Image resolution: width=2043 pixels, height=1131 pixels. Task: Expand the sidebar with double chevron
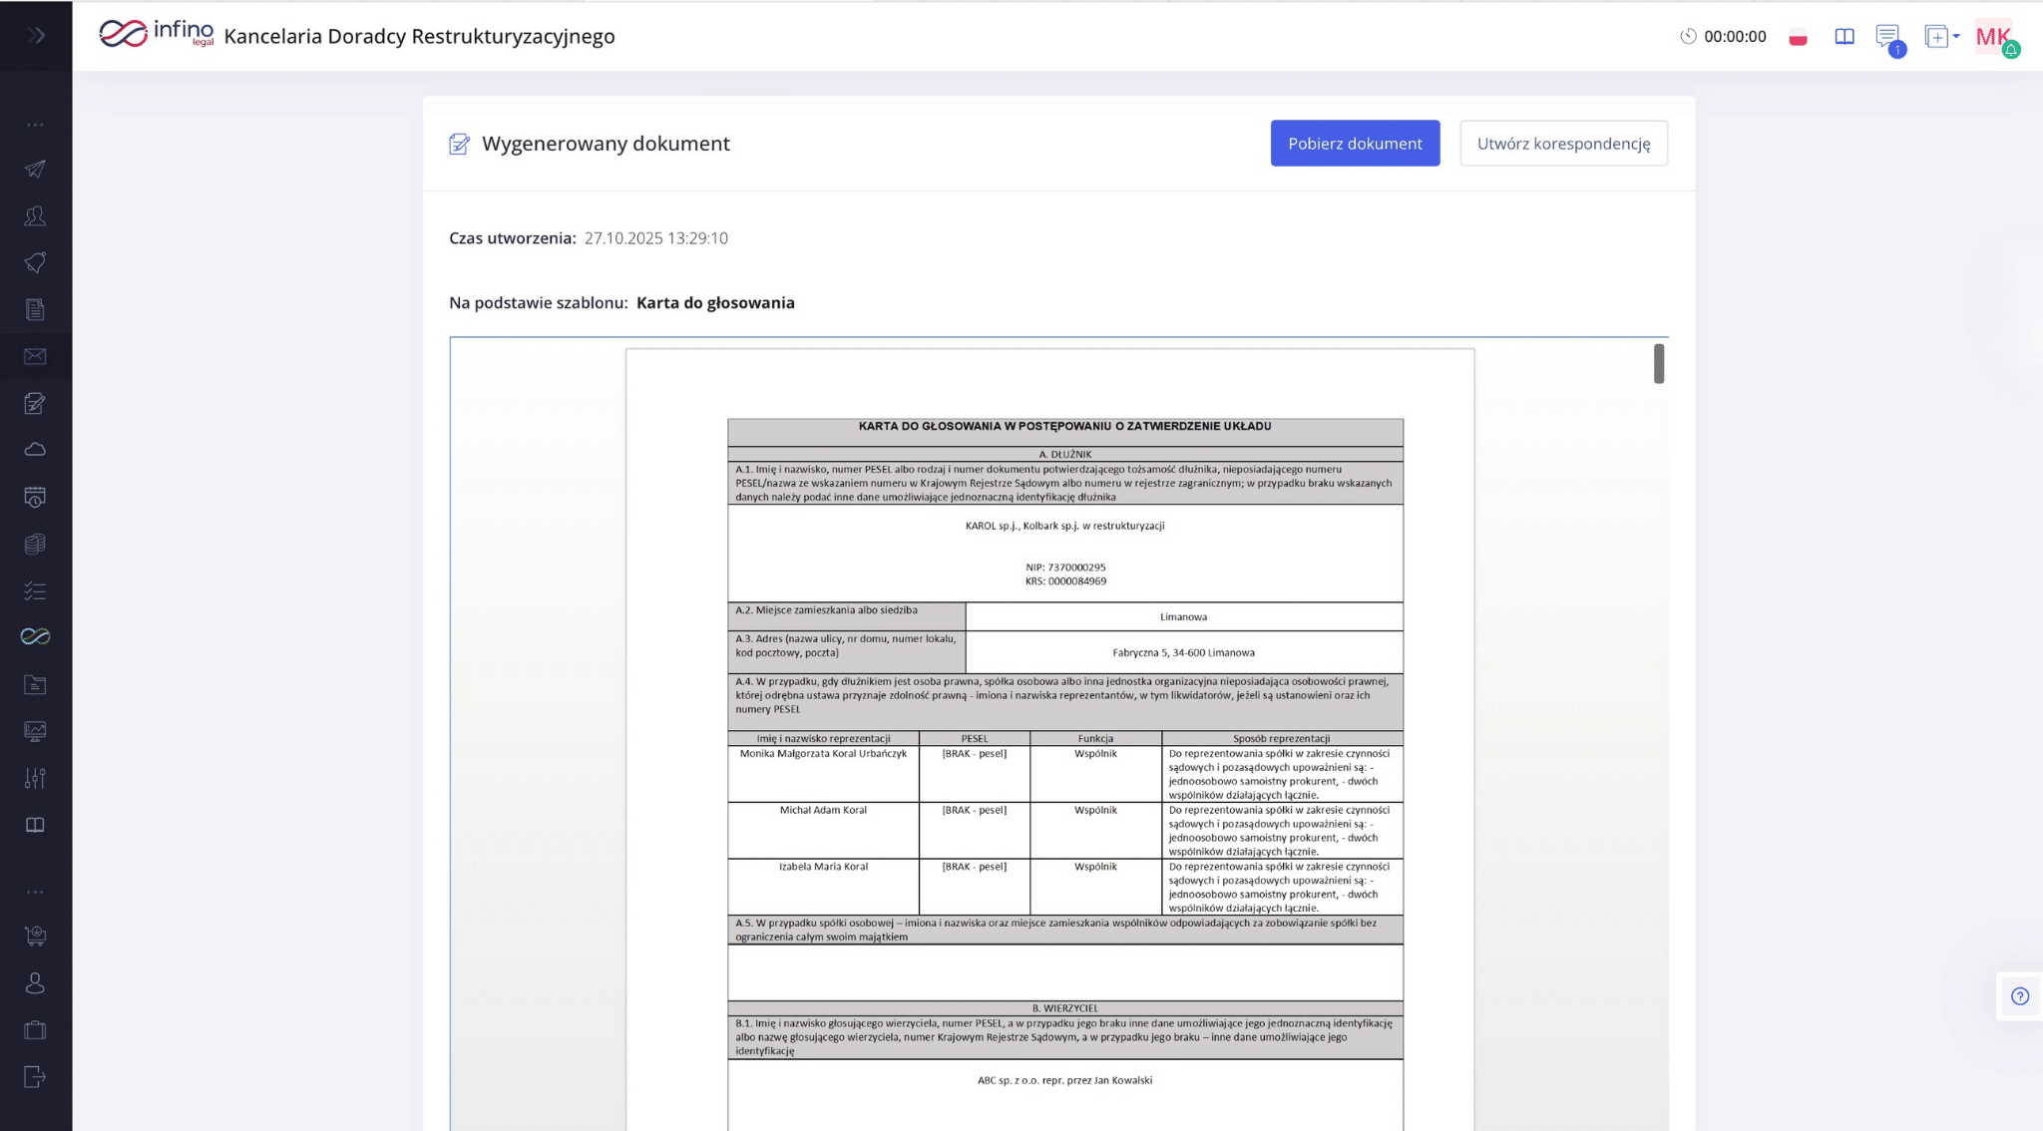pos(37,36)
